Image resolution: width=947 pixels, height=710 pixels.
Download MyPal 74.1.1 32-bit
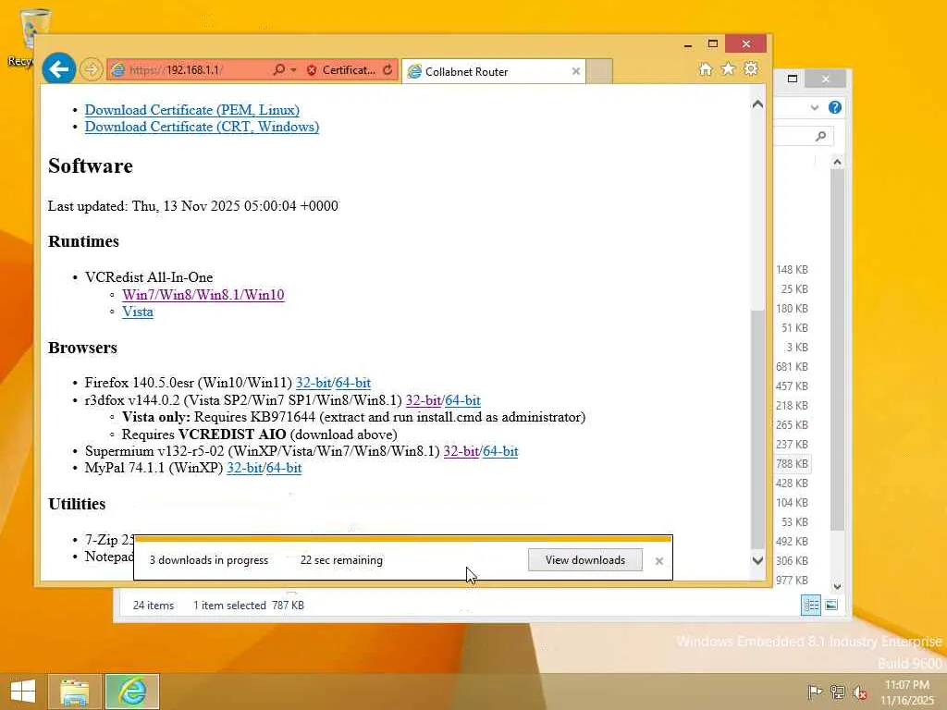point(244,468)
